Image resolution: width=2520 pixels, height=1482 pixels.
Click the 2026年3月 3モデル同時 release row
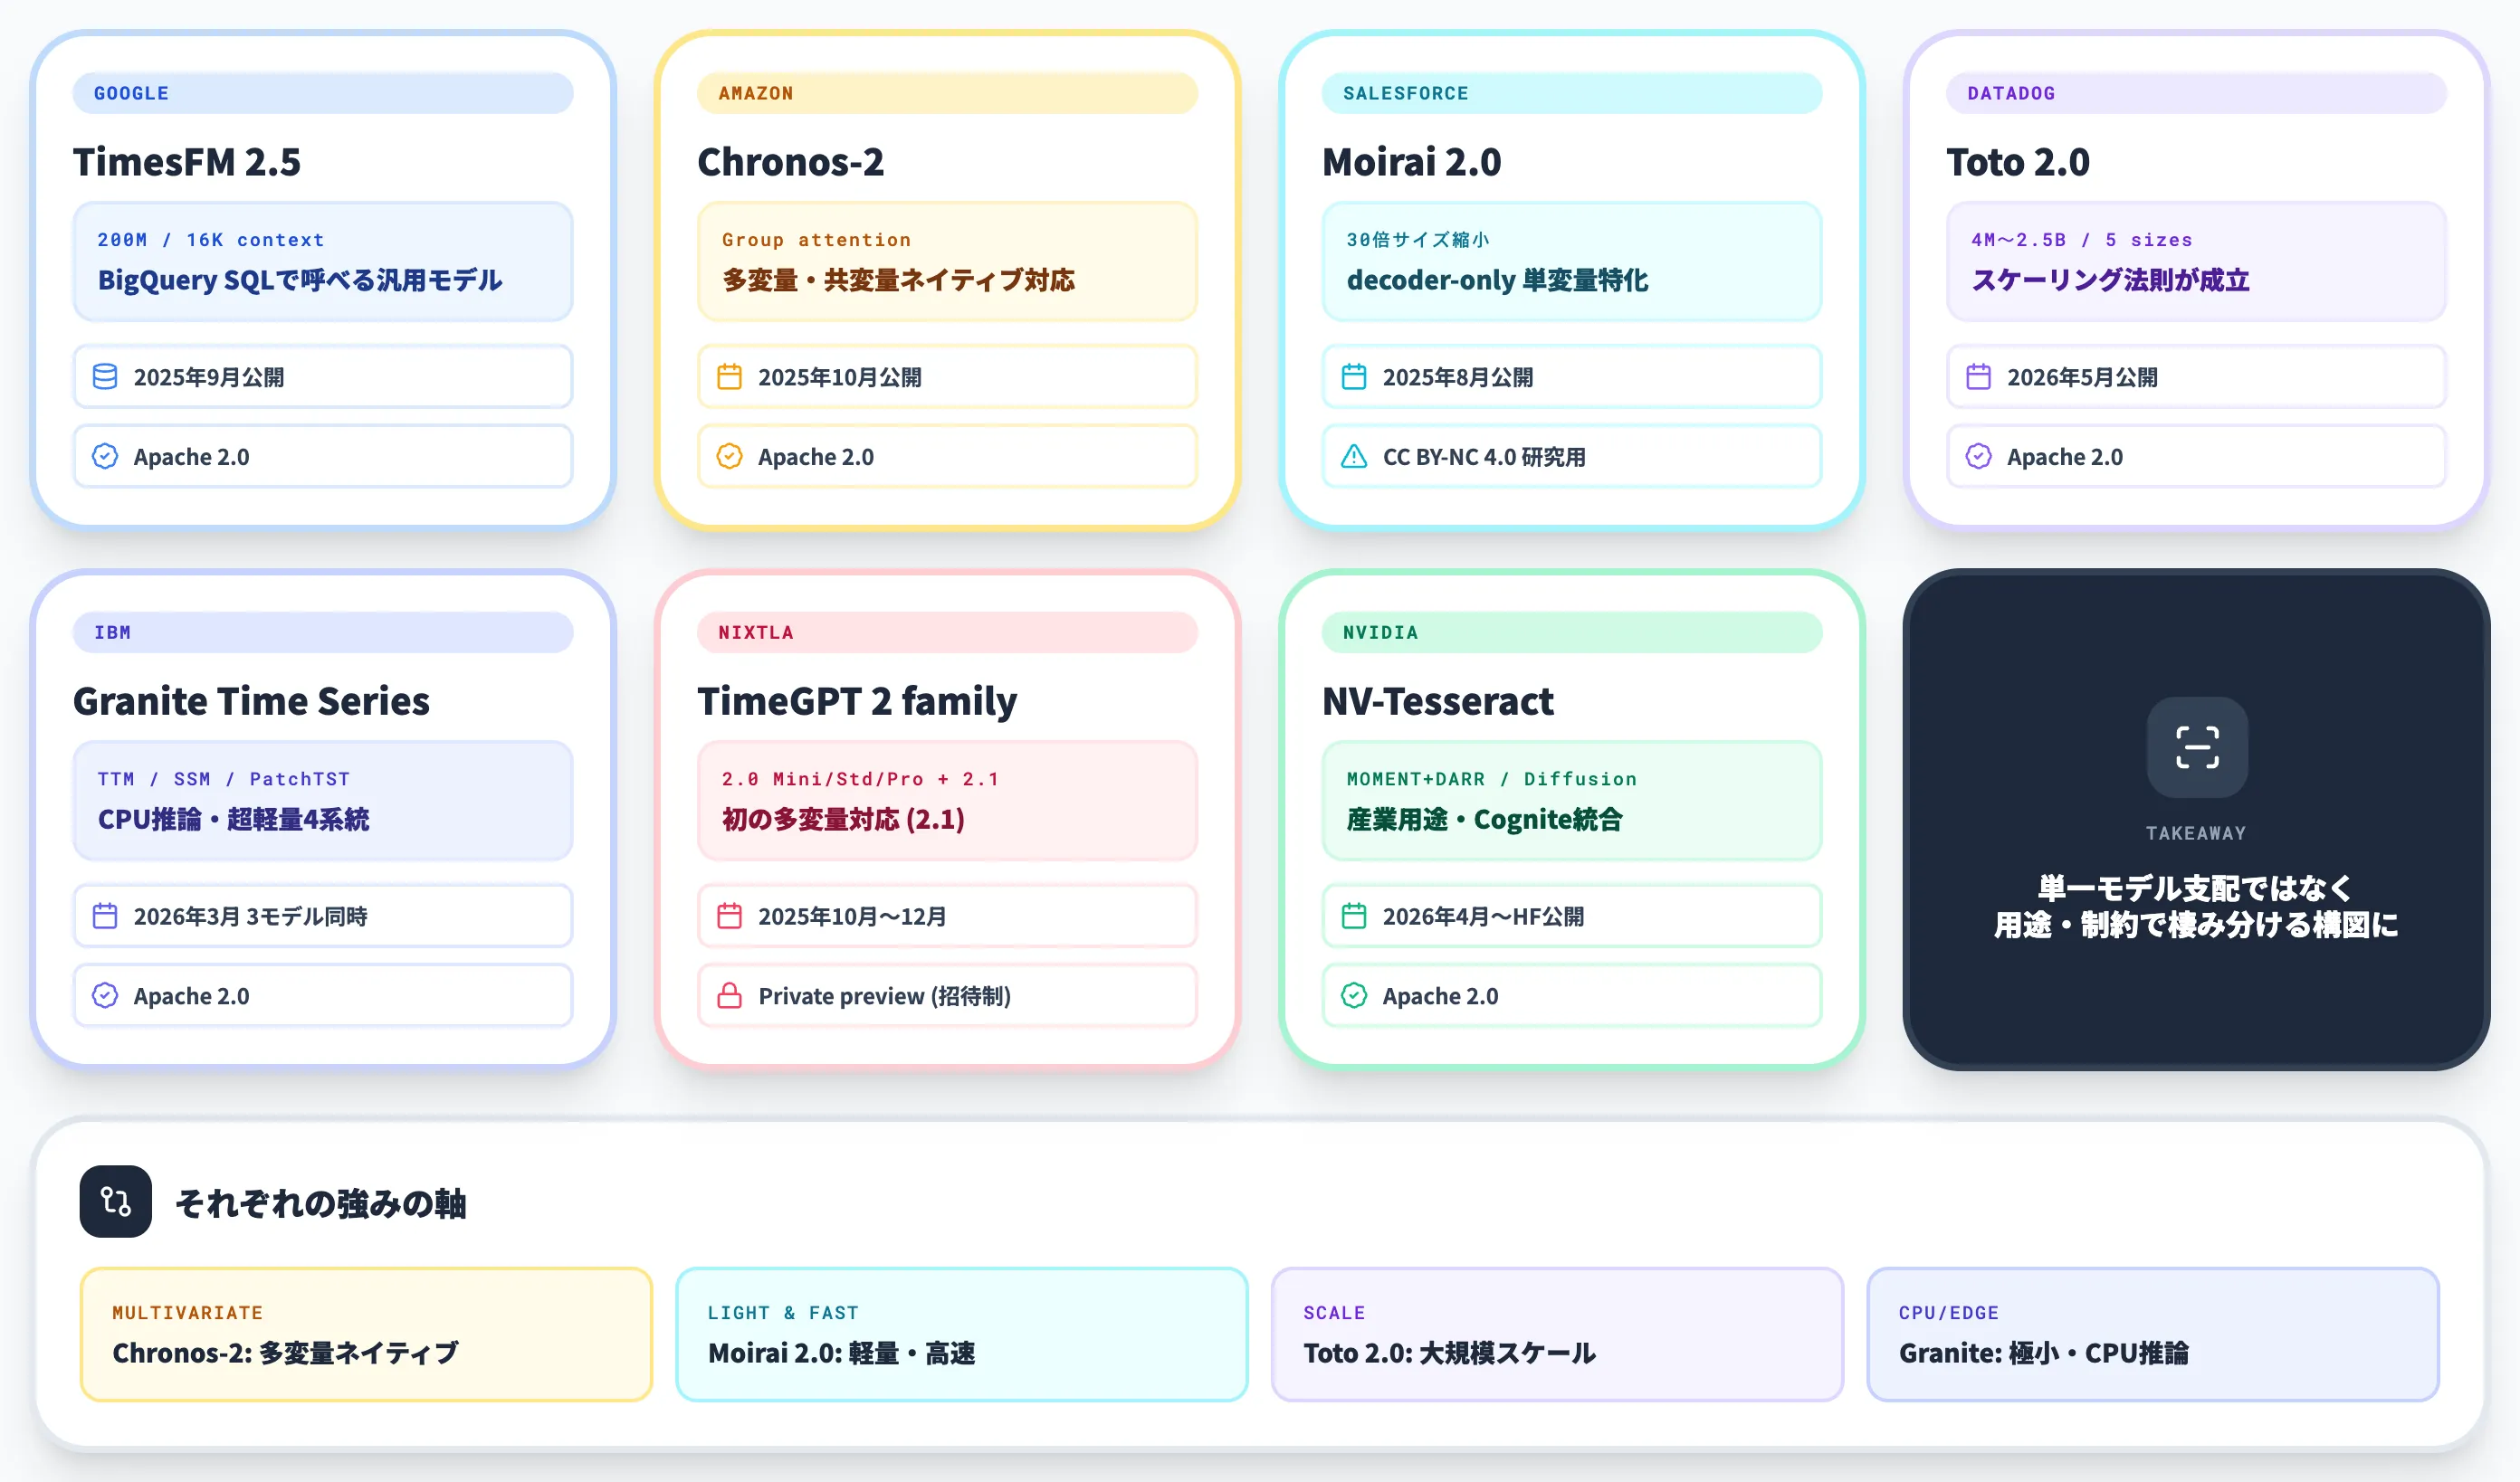(x=323, y=917)
